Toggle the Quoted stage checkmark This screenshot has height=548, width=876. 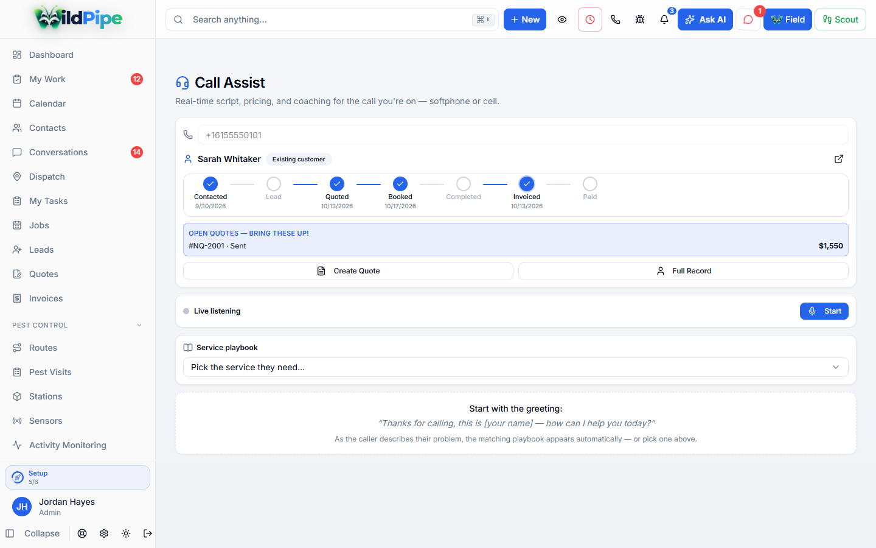337,184
